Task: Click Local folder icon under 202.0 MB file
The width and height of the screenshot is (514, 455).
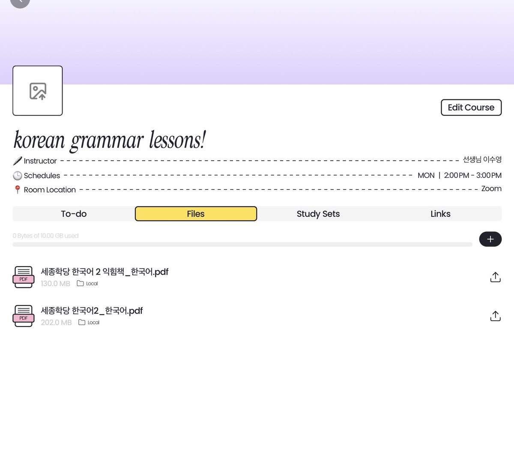Action: click(82, 322)
